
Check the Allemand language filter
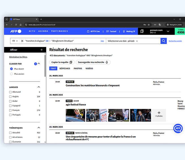(10, 92)
